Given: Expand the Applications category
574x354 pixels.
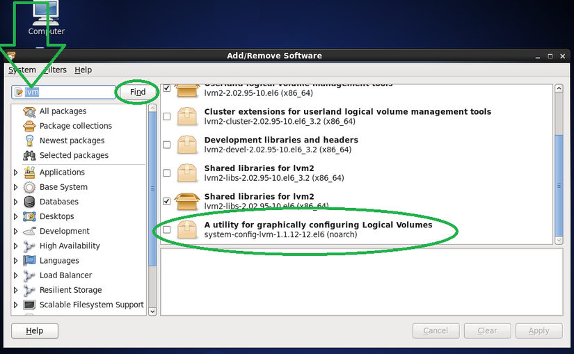Looking at the screenshot, I should [16, 172].
